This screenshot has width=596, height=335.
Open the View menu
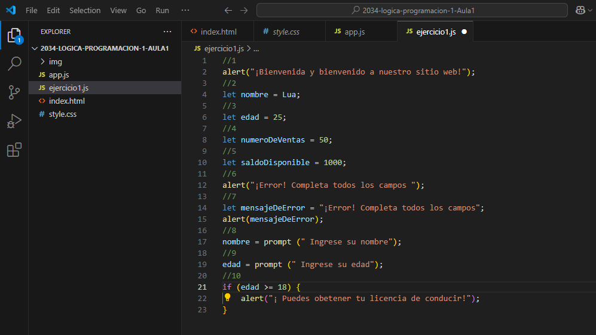tap(118, 10)
